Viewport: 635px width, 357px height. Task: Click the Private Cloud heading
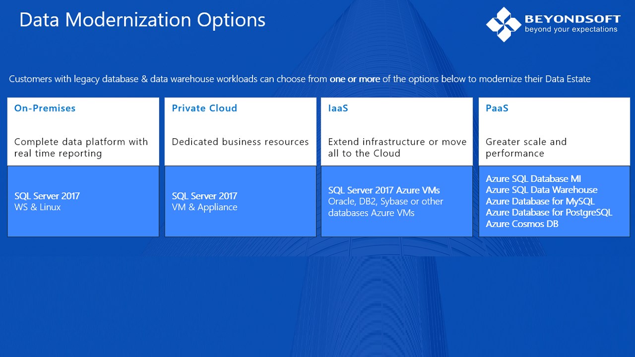pos(204,108)
